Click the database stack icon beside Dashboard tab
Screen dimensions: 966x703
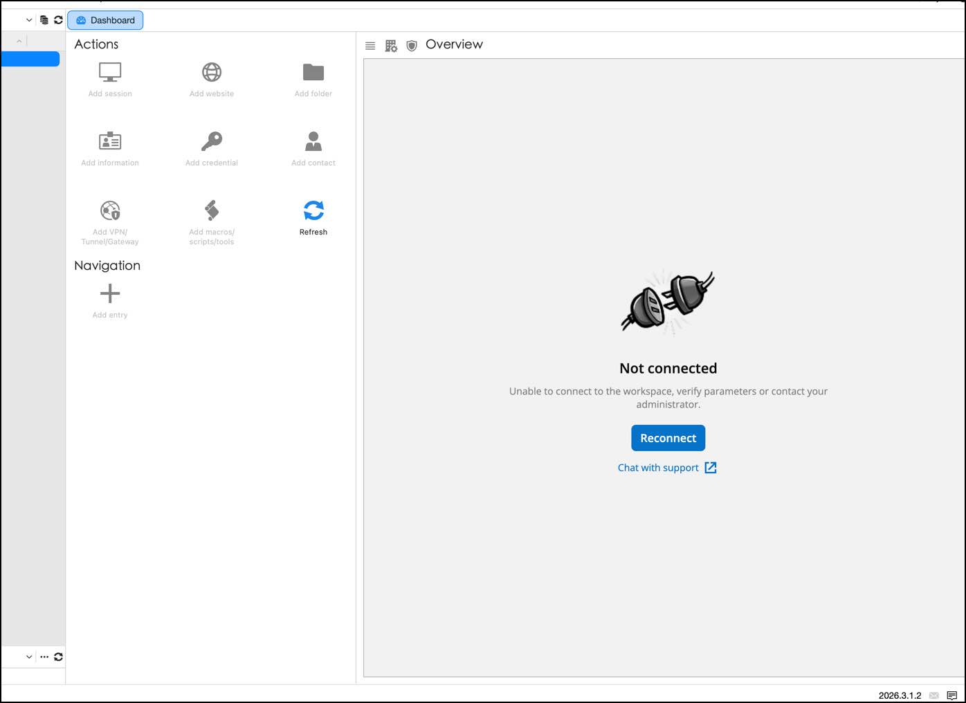[44, 20]
